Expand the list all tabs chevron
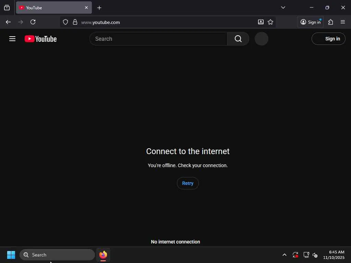The height and width of the screenshot is (263, 351). point(283,8)
